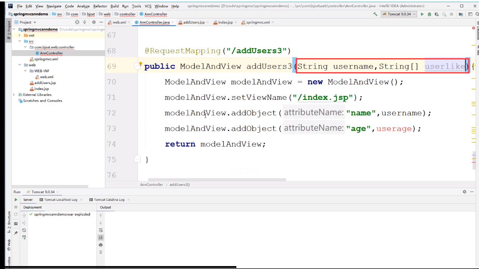The image size is (479, 269).
Task: Close the AnnController.java tab
Action: click(x=173, y=22)
